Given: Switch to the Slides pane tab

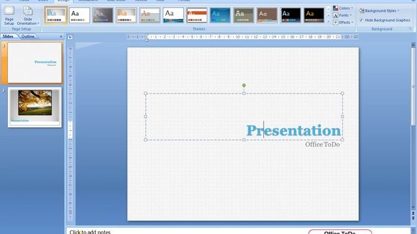Looking at the screenshot, I should click(8, 36).
